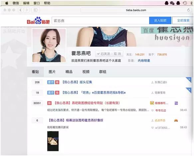Reload the page with the refresh icon
The width and height of the screenshot is (194, 156).
188,10
